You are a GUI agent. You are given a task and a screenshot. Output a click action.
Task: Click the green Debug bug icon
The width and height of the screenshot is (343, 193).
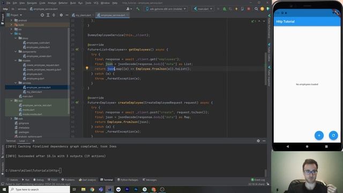point(225,9)
